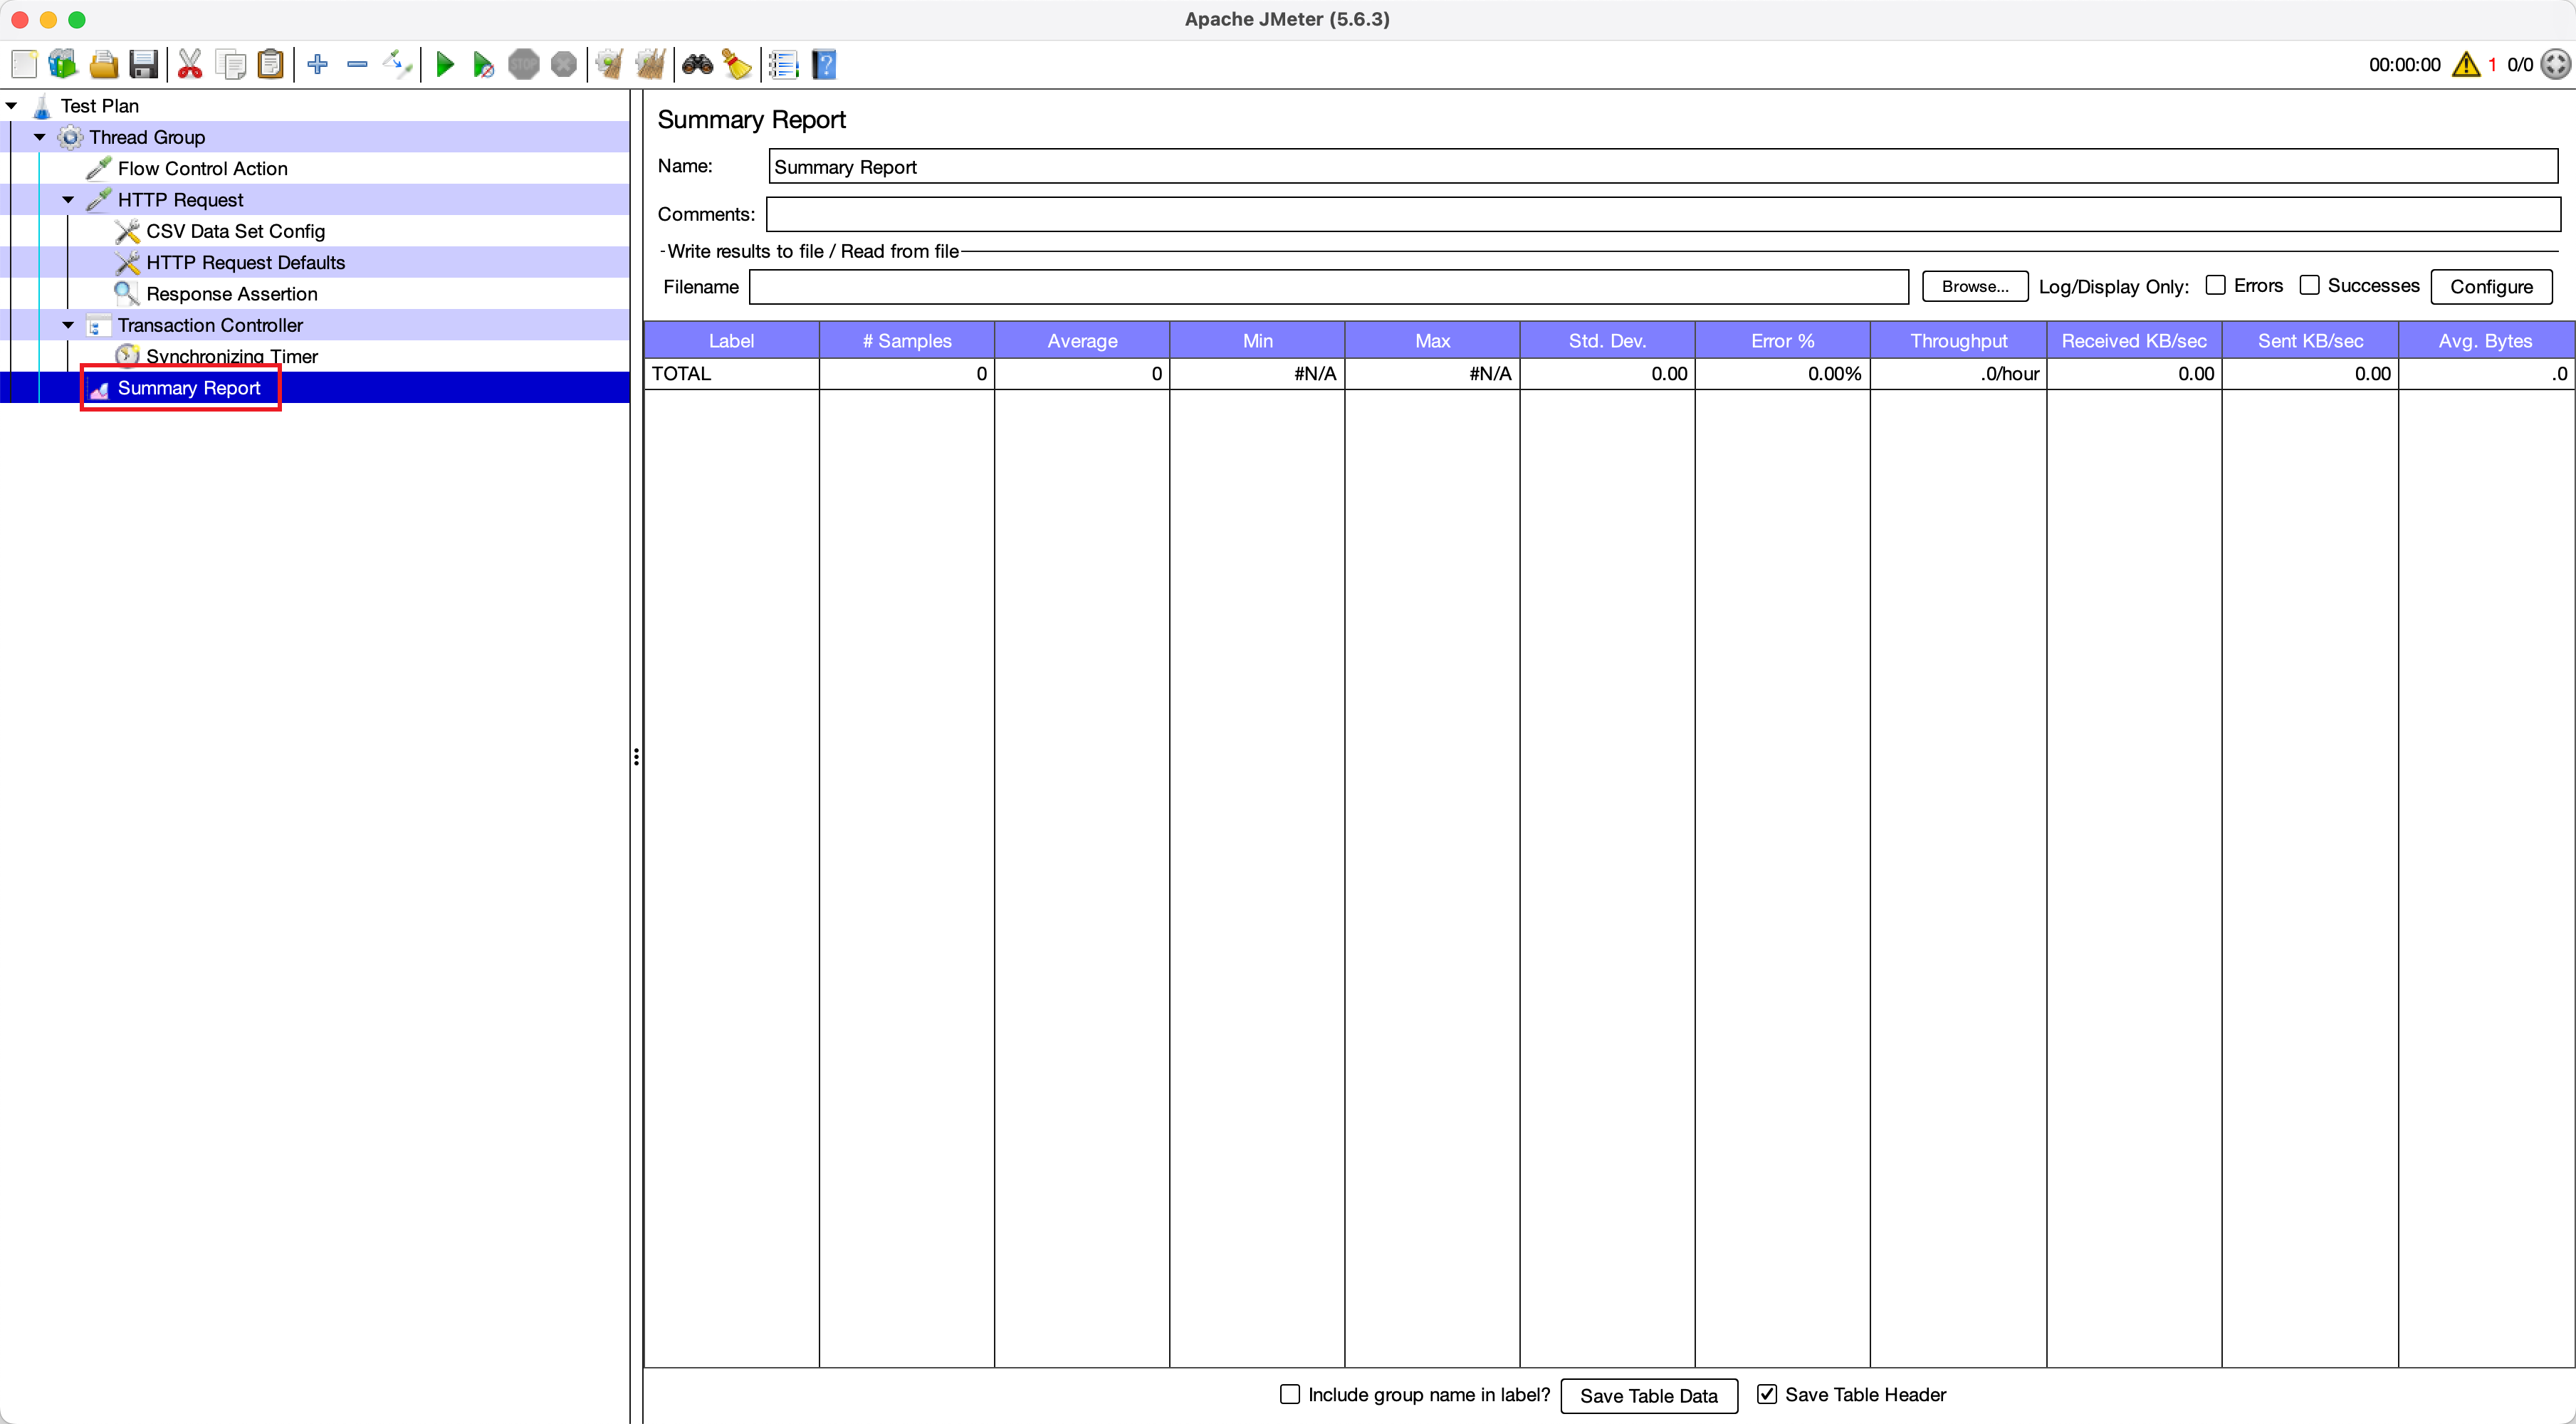This screenshot has height=1424, width=2576.
Task: Click the Clear All results icon
Action: (x=651, y=65)
